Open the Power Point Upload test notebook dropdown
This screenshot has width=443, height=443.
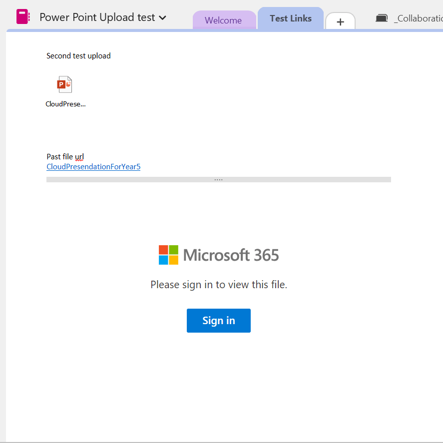(103, 17)
